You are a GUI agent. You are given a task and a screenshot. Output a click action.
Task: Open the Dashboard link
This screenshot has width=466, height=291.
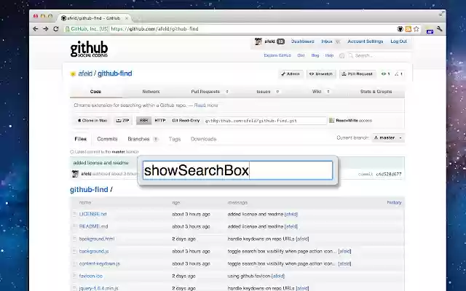click(x=303, y=41)
